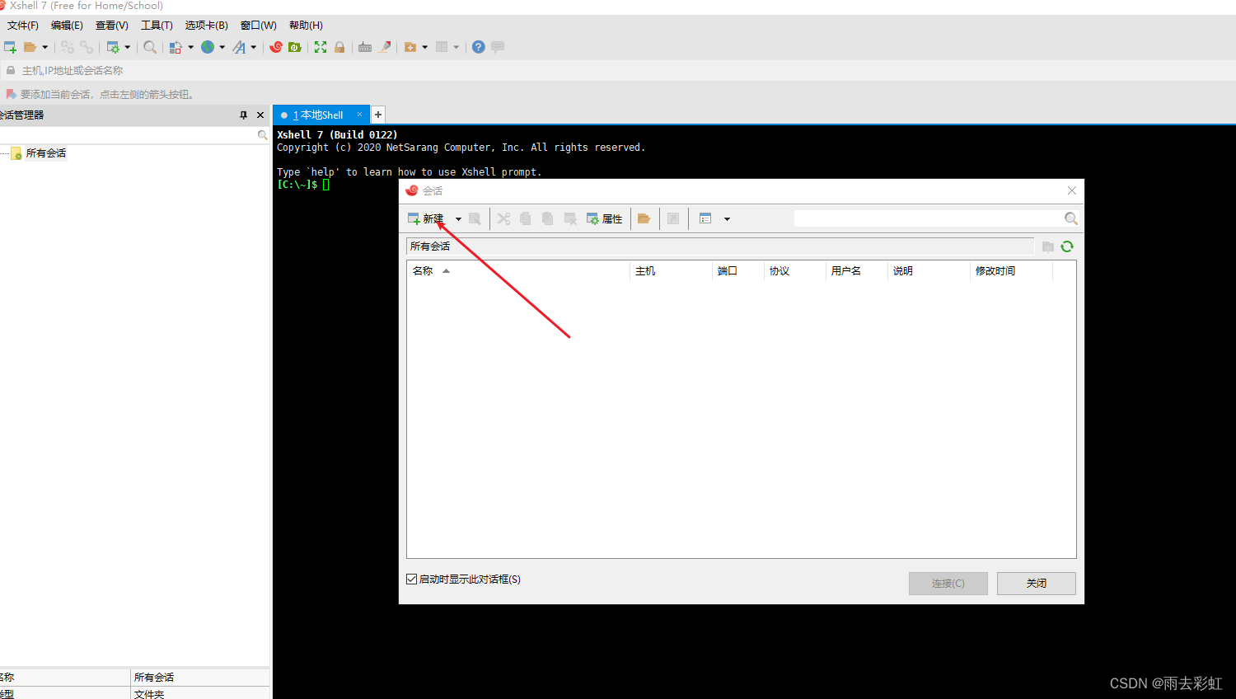Image resolution: width=1236 pixels, height=699 pixels.
Task: Click the 关闭 button in session dialog
Action: pyautogui.click(x=1037, y=584)
